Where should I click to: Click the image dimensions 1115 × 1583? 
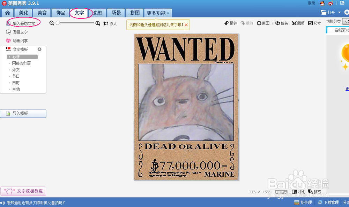pos(259,192)
